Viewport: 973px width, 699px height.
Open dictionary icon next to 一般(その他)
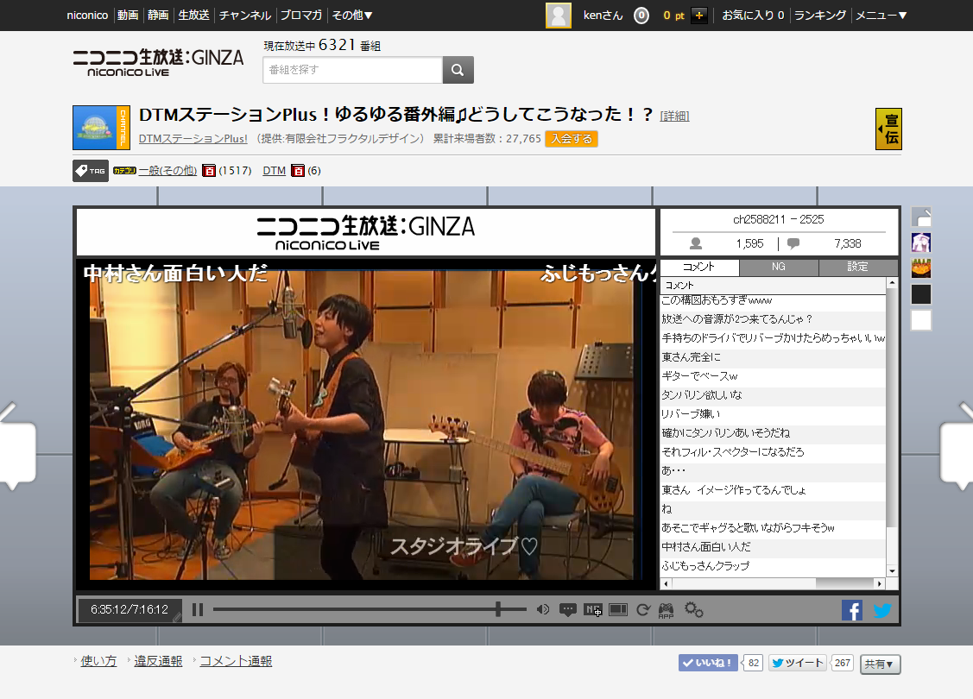[x=209, y=171]
